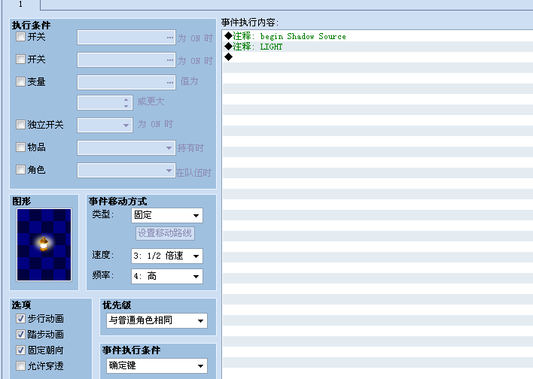Open the movement 类型 dropdown showing 固定
Image resolution: width=533 pixels, height=379 pixels.
167,215
